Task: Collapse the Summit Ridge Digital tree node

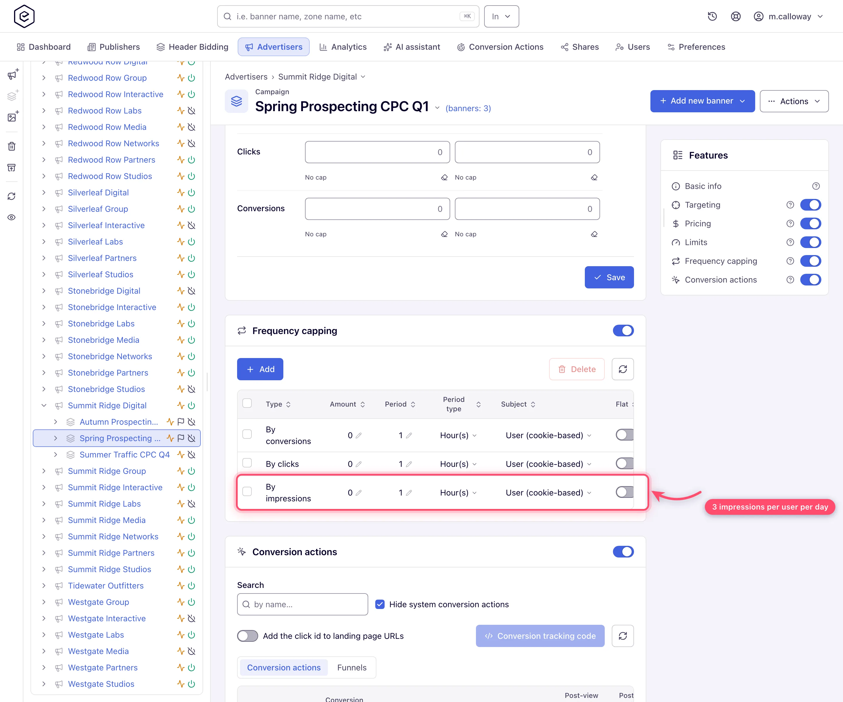Action: [44, 406]
